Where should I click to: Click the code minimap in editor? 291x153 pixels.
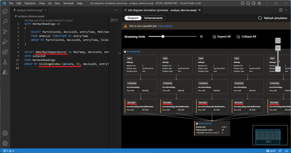[114, 20]
